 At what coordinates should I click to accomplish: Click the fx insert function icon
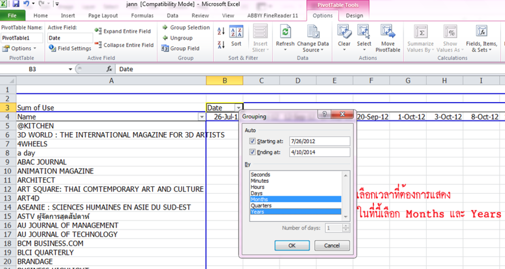tap(109, 69)
